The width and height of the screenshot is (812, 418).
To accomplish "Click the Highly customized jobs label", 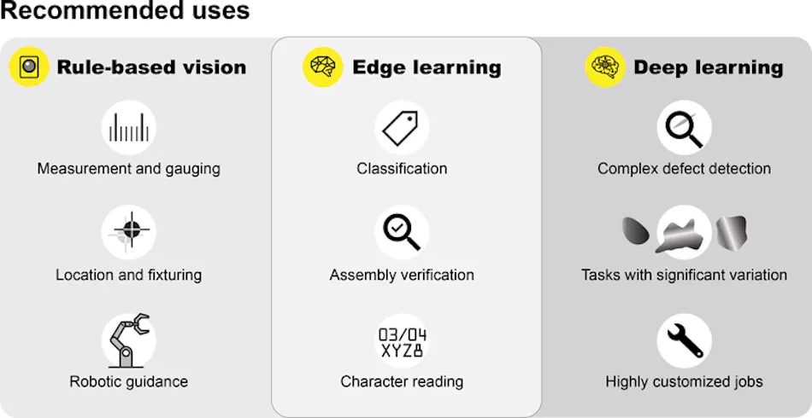I will 684,381.
